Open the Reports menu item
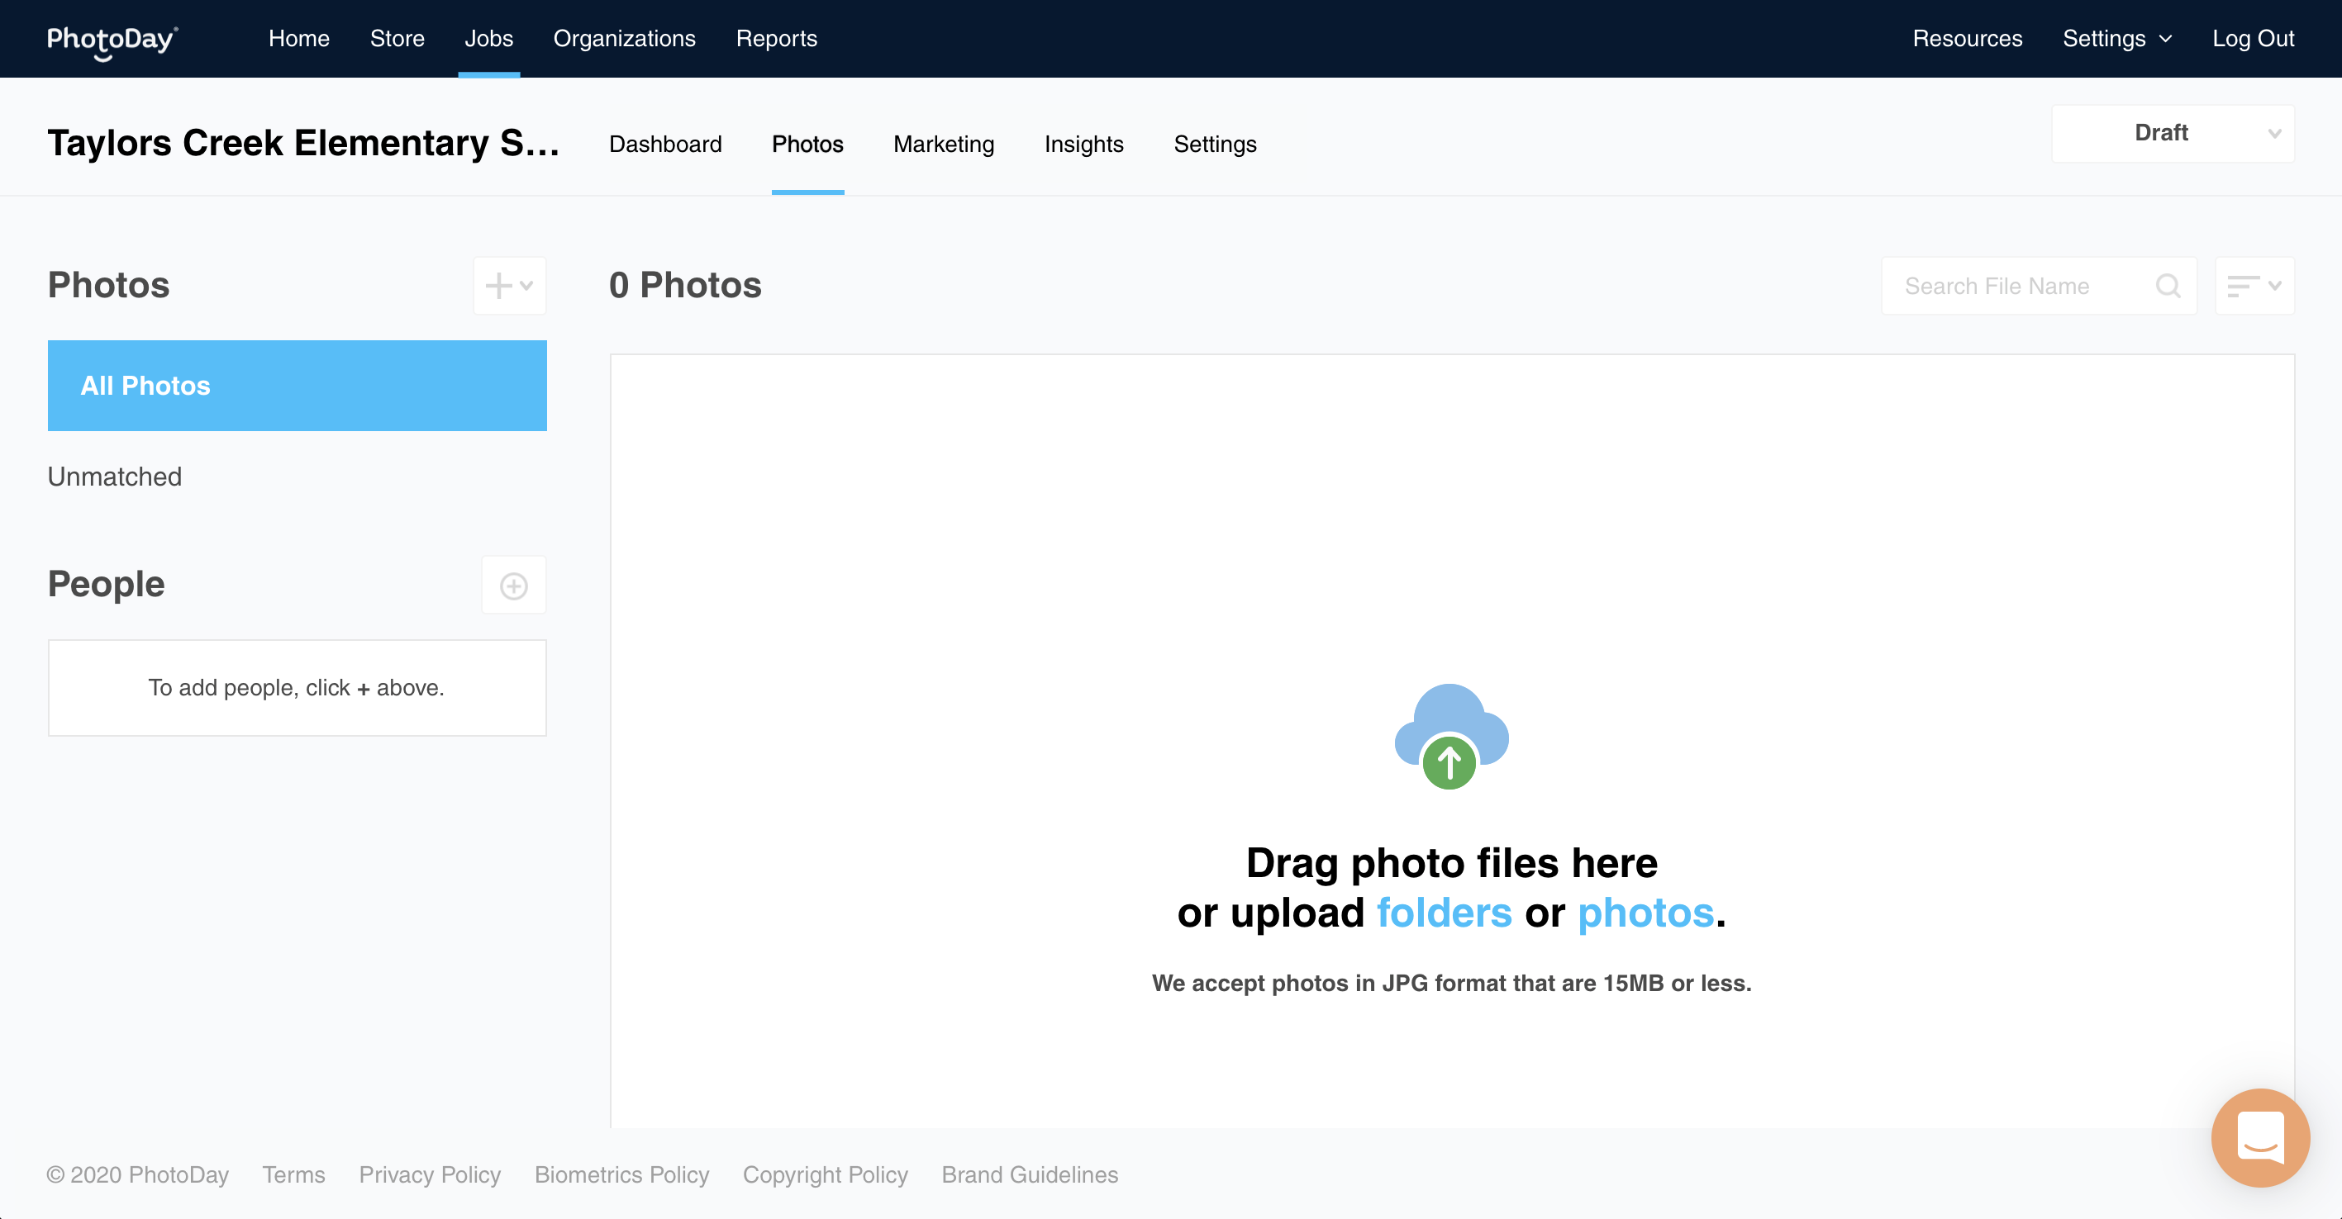Screen dimensions: 2342x1219 click(775, 39)
